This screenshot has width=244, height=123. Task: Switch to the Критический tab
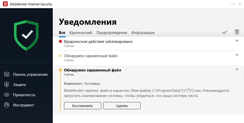point(81,33)
